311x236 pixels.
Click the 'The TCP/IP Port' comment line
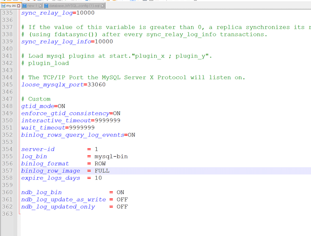pos(133,77)
